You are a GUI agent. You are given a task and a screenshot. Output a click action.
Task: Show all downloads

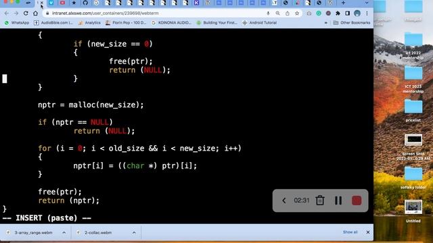click(x=350, y=232)
